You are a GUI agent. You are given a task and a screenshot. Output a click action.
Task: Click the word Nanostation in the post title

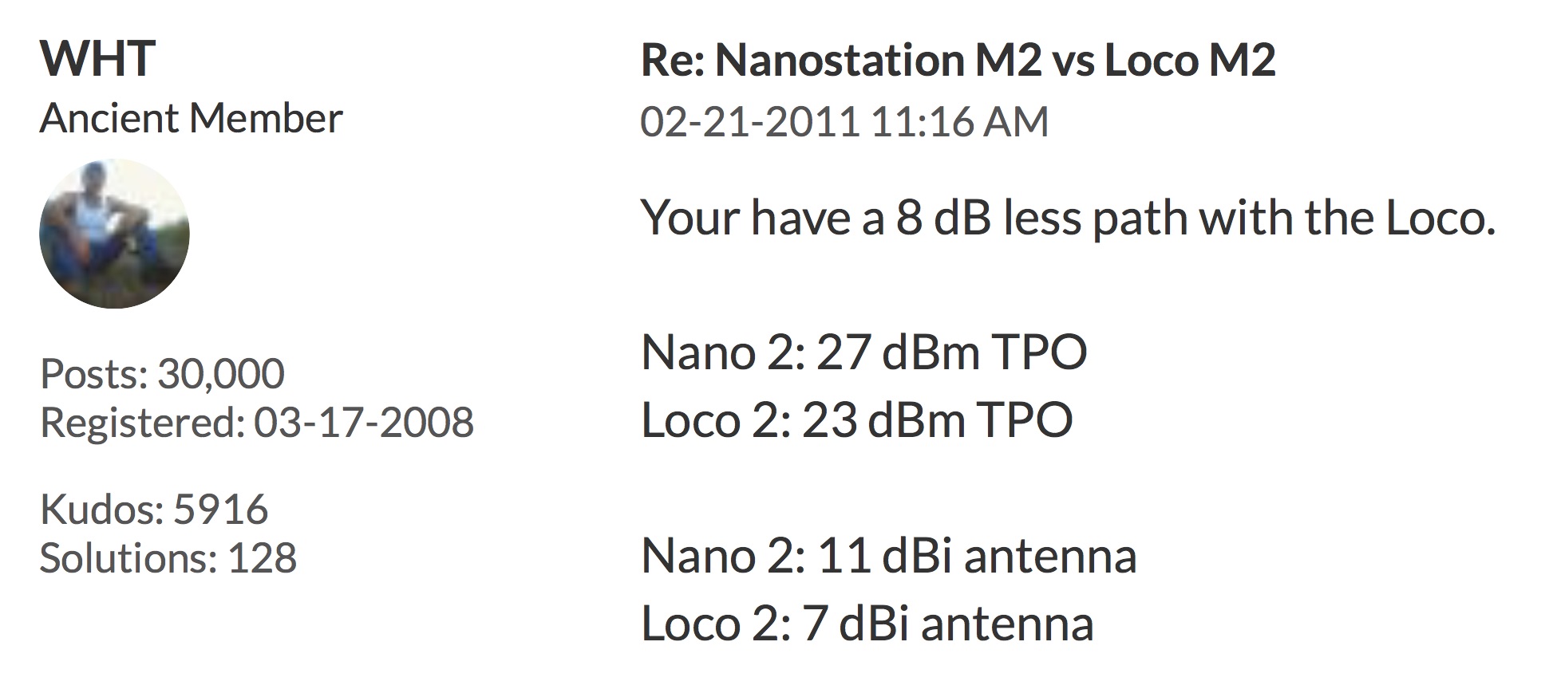pos(840,60)
